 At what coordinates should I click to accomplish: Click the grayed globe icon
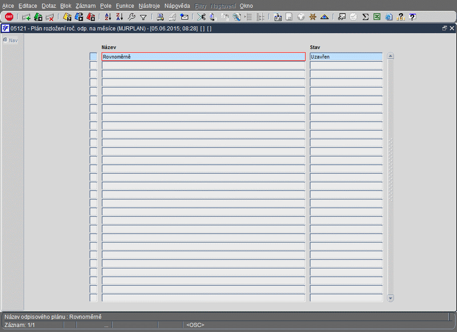point(301,17)
